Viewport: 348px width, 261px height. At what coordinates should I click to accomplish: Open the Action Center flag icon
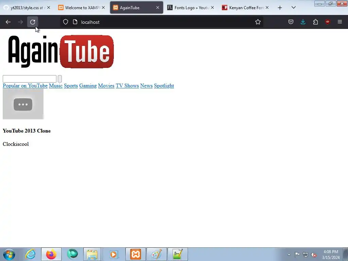point(297,255)
